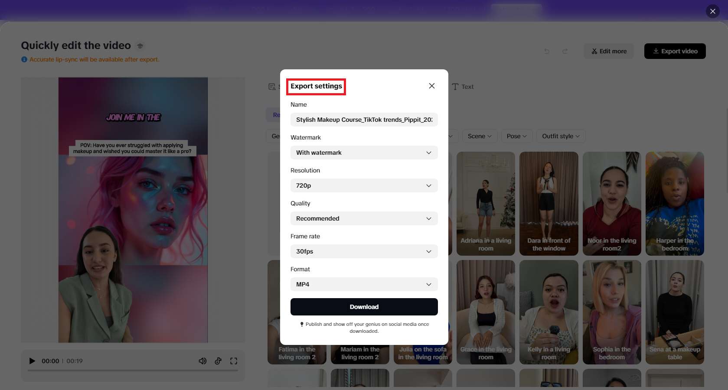728x390 pixels.
Task: Click the redo arrow icon
Action: pyautogui.click(x=565, y=51)
